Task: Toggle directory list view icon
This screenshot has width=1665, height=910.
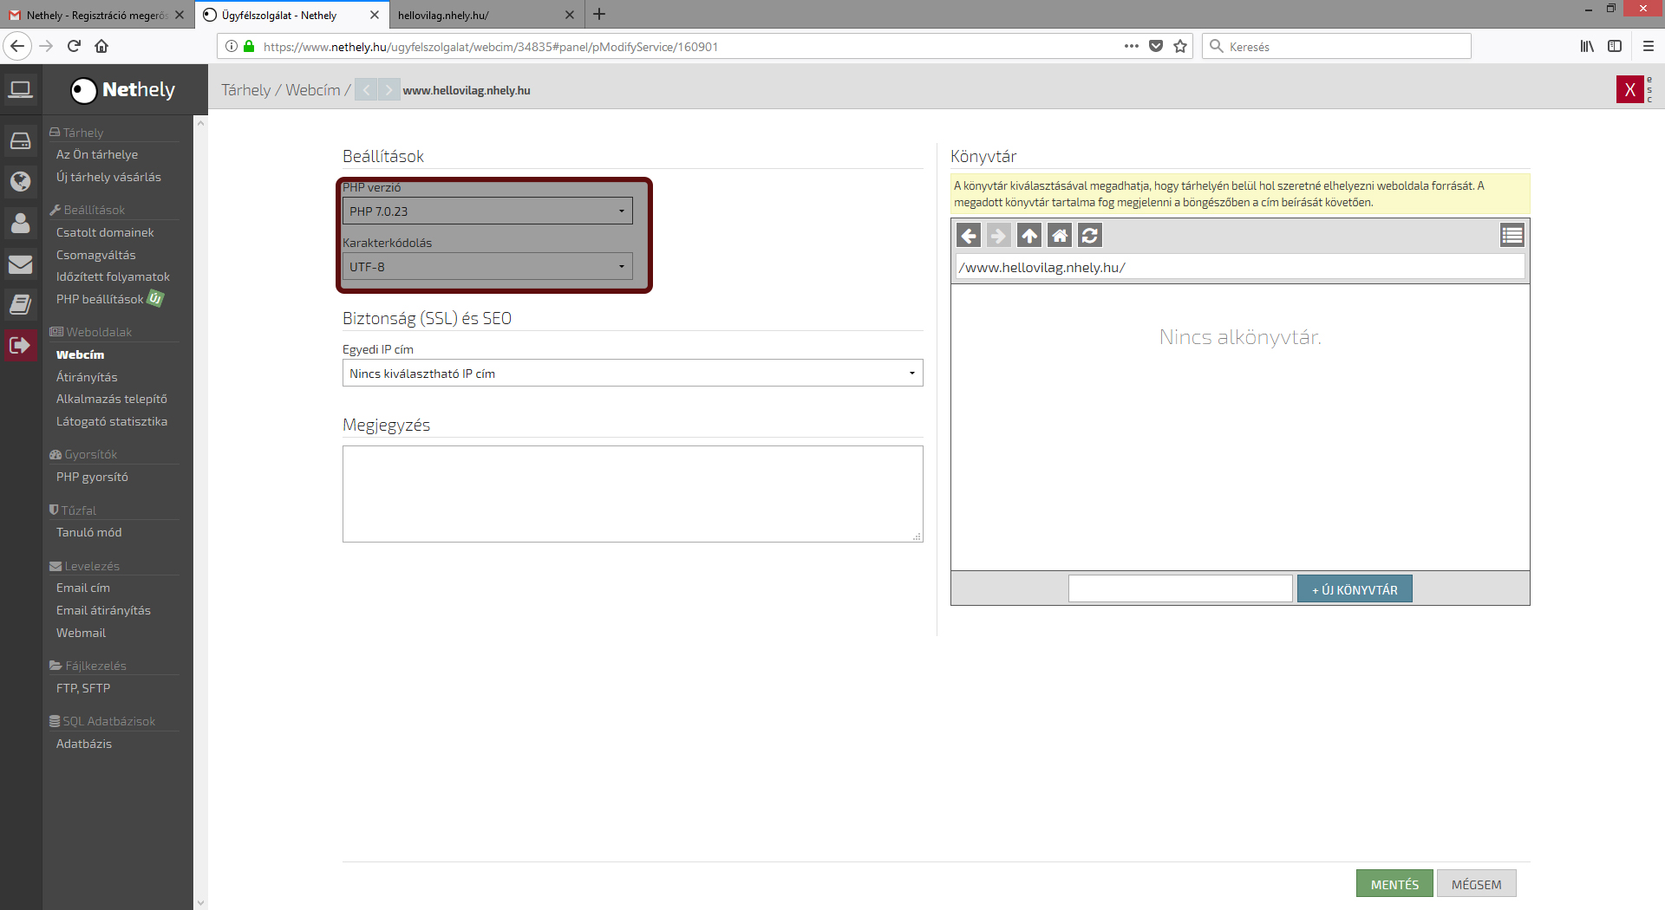Action: tap(1512, 236)
